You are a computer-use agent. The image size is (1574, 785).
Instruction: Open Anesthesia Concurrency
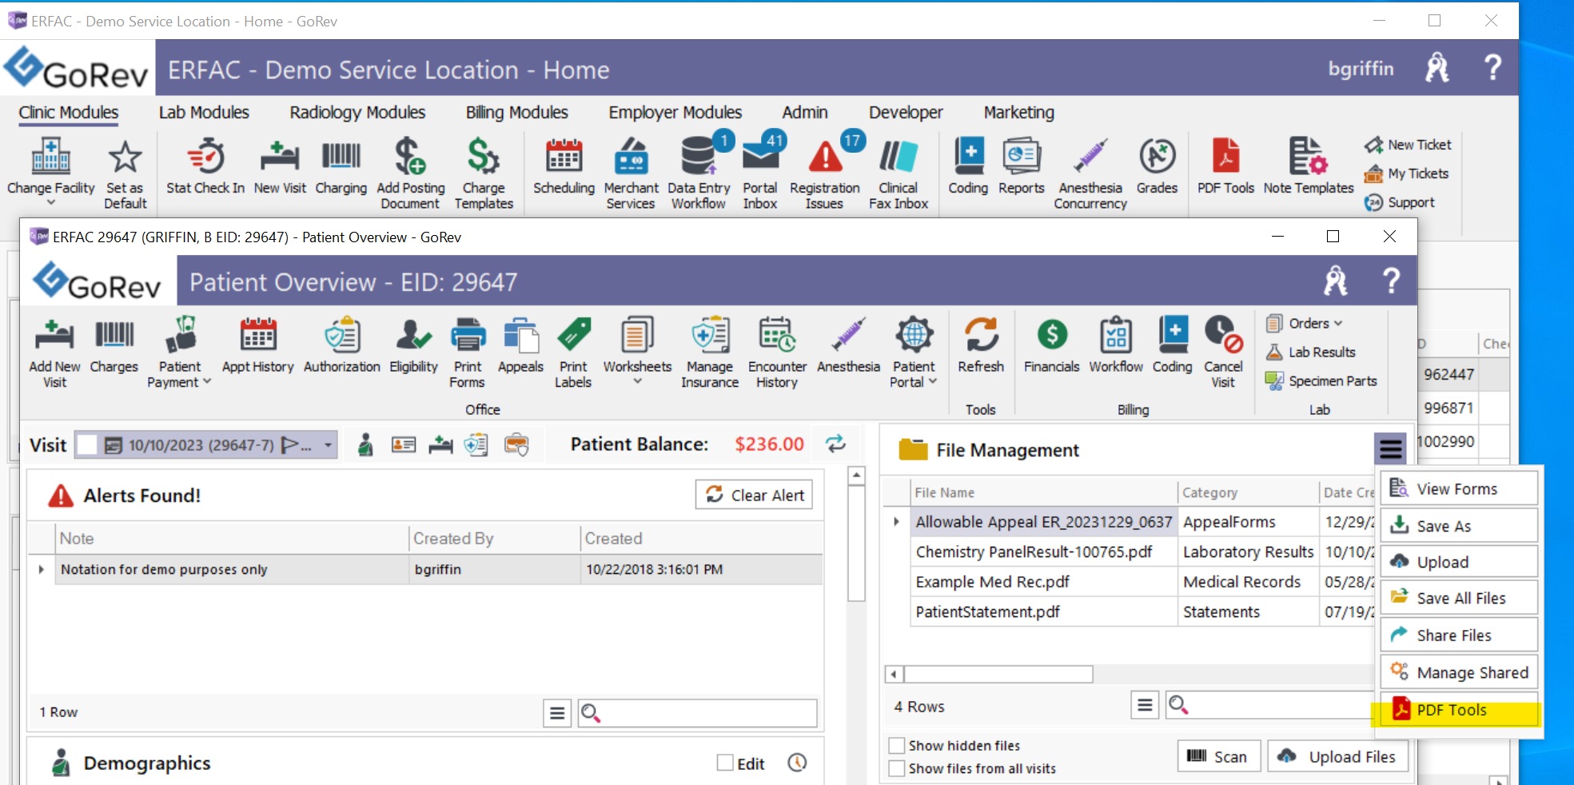tap(1090, 173)
